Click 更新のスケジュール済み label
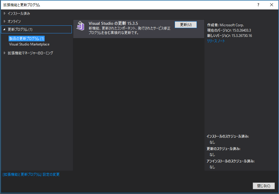 pos(223,149)
